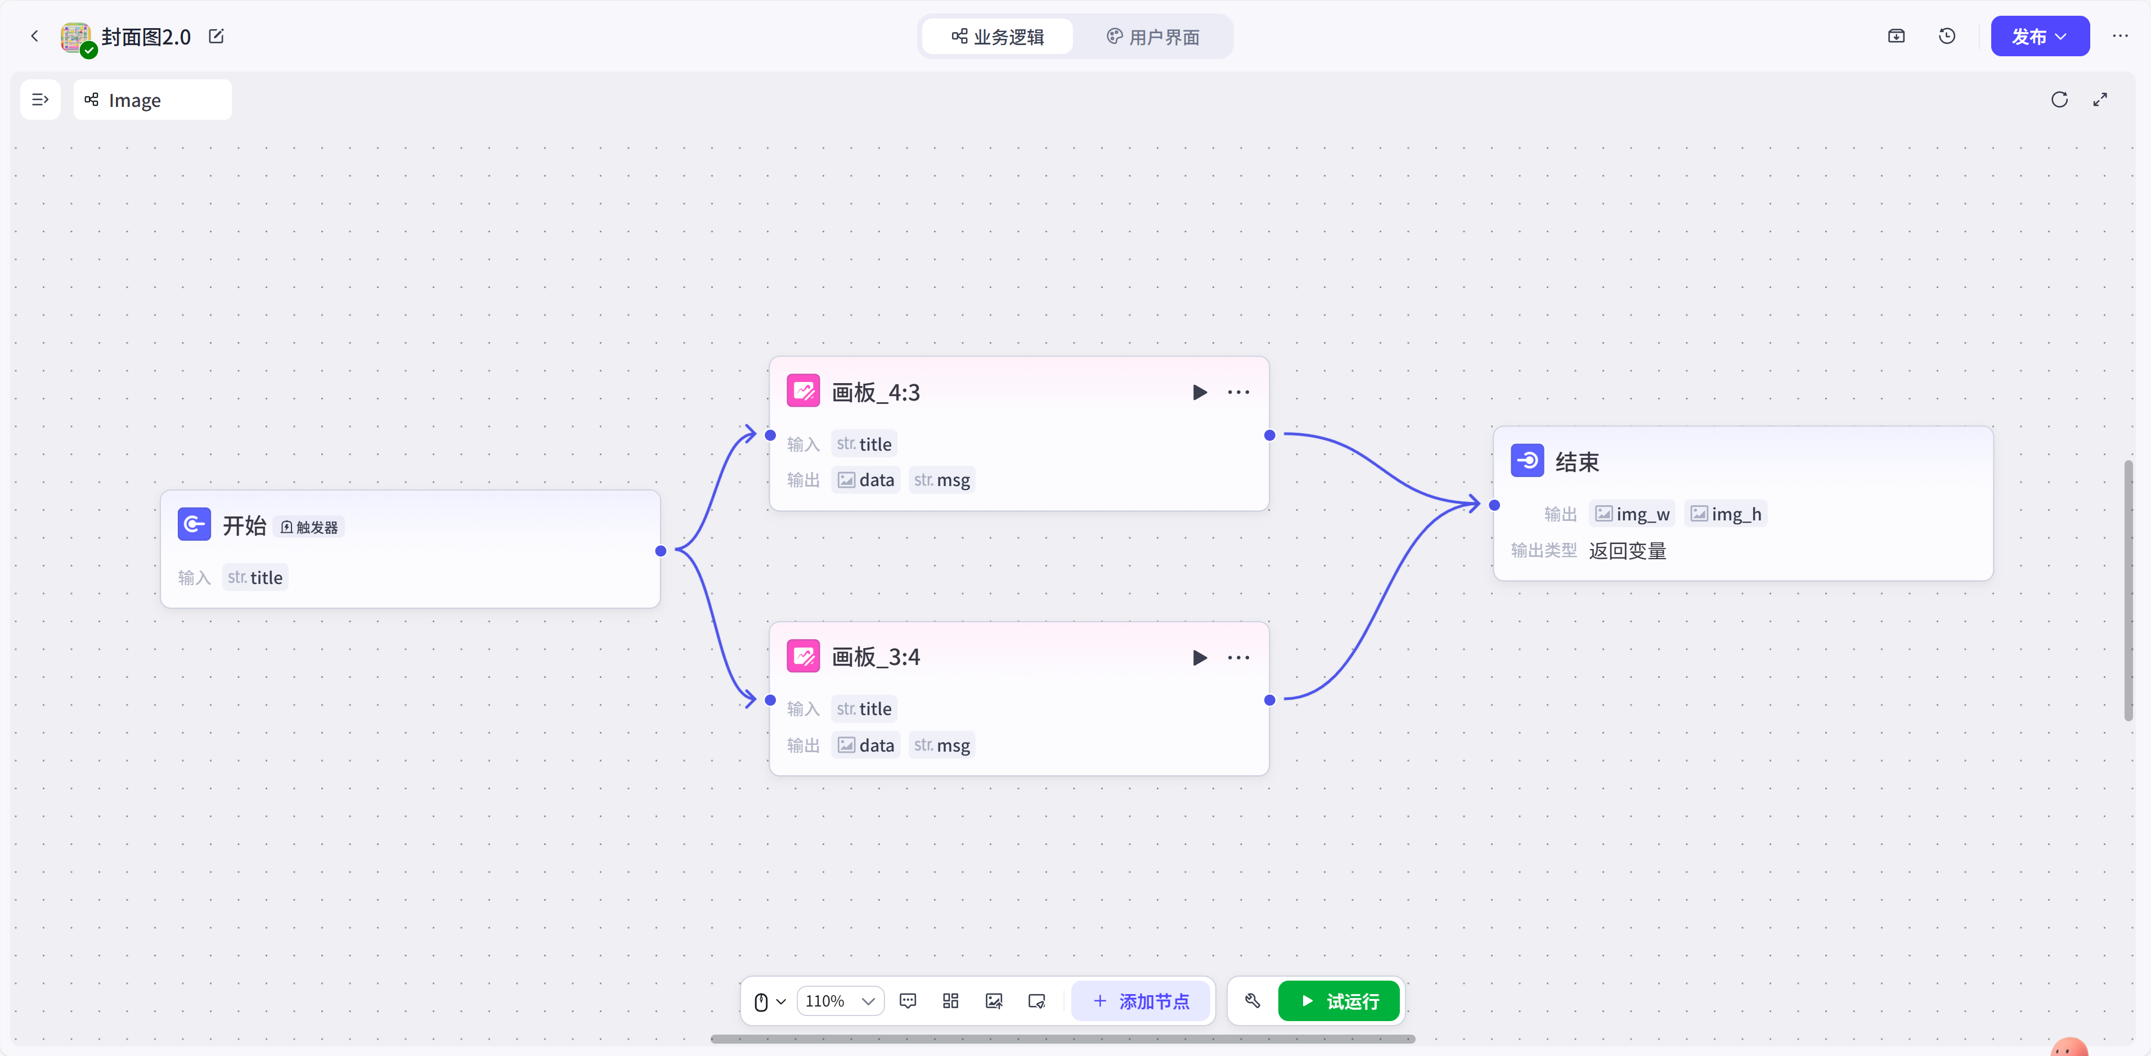
Task: Click the refresh icon at canvas top-right
Action: pyautogui.click(x=2059, y=100)
